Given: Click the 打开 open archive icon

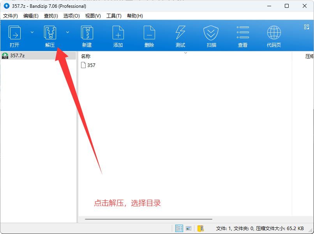Looking at the screenshot, I should (x=14, y=33).
